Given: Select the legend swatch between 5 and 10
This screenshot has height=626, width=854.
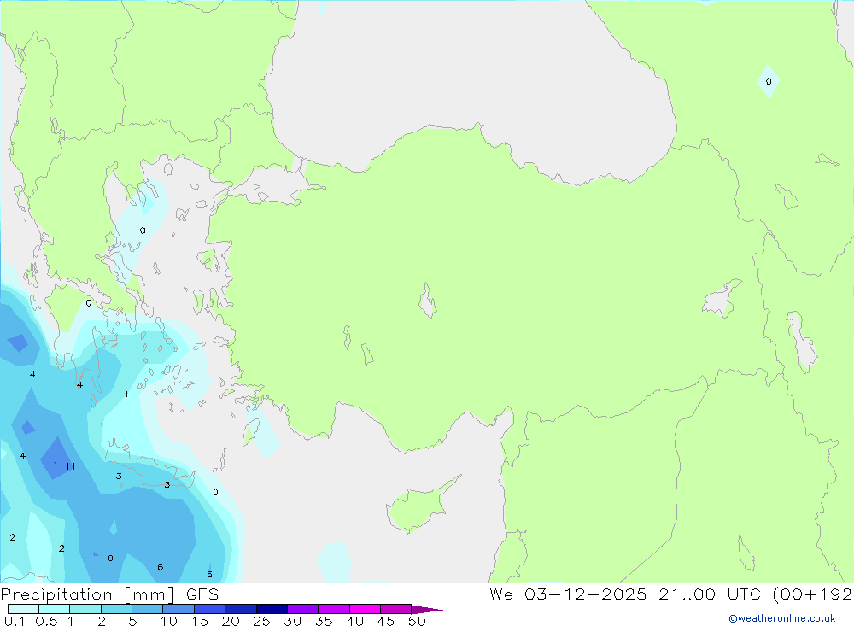Looking at the screenshot, I should pos(147,609).
